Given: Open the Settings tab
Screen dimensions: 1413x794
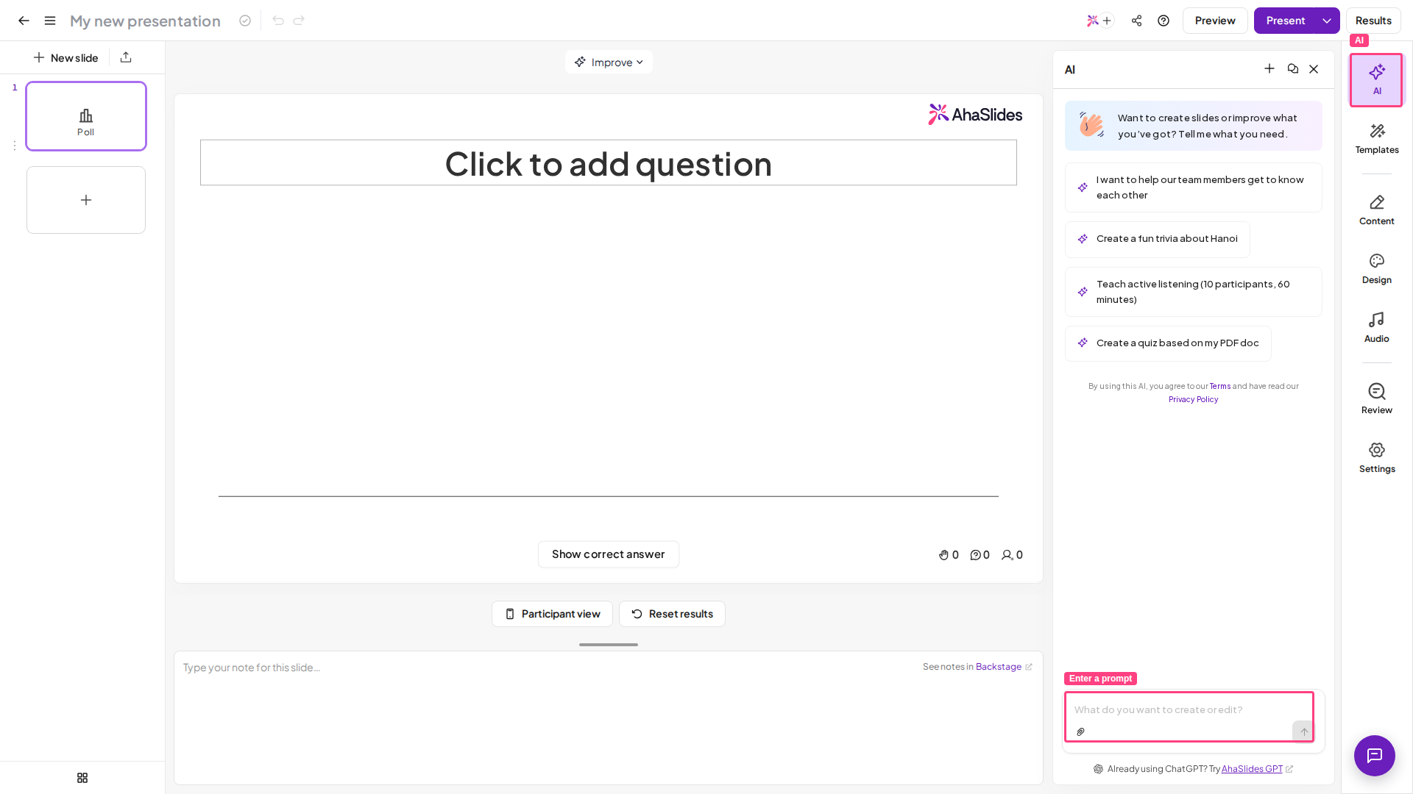Looking at the screenshot, I should (x=1377, y=458).
